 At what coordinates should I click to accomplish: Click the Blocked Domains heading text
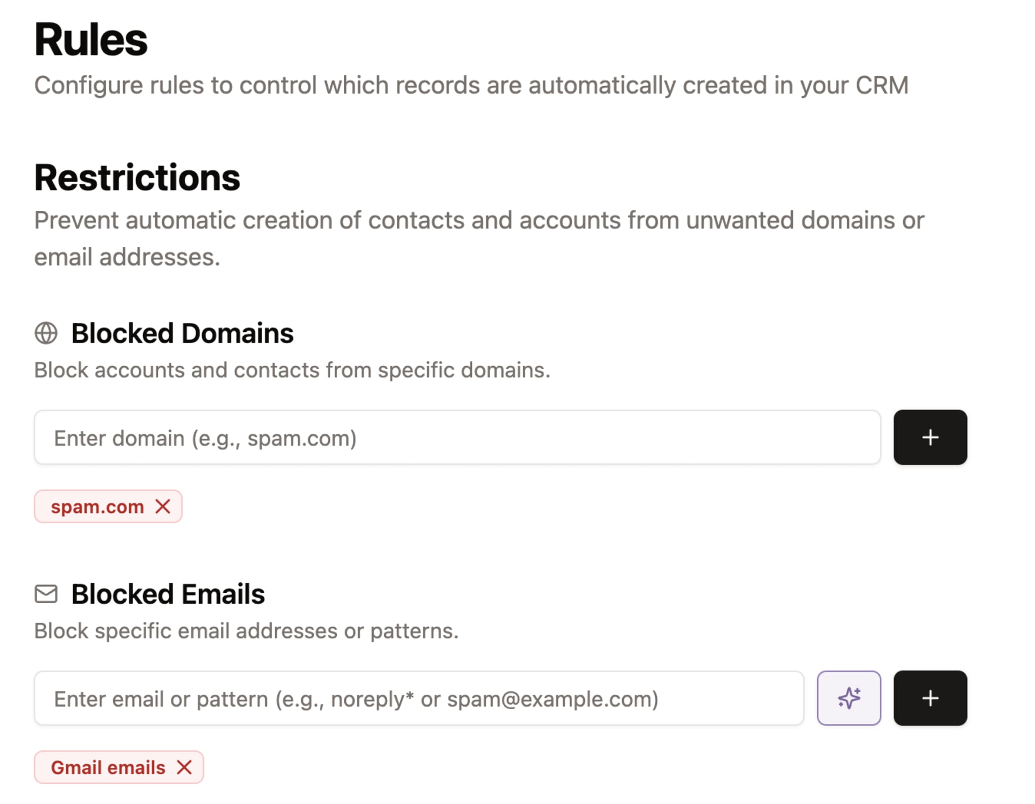[x=182, y=333]
